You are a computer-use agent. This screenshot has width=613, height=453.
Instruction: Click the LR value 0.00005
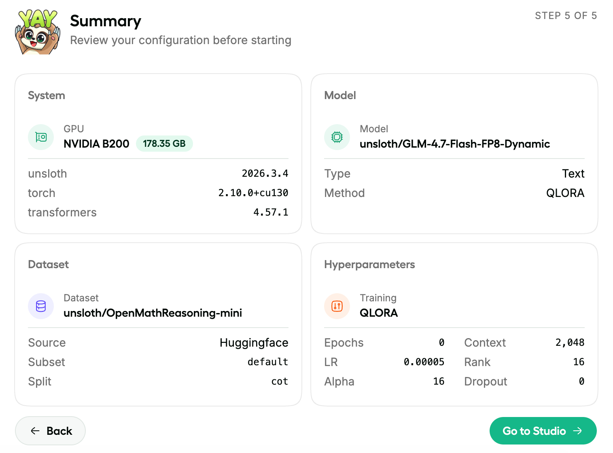coord(424,362)
